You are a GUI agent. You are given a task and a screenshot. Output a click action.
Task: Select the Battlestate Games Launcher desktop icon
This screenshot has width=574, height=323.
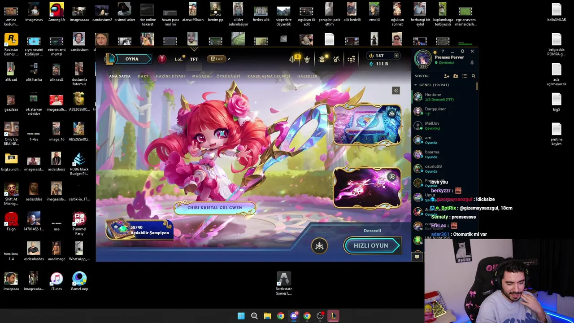tap(283, 284)
